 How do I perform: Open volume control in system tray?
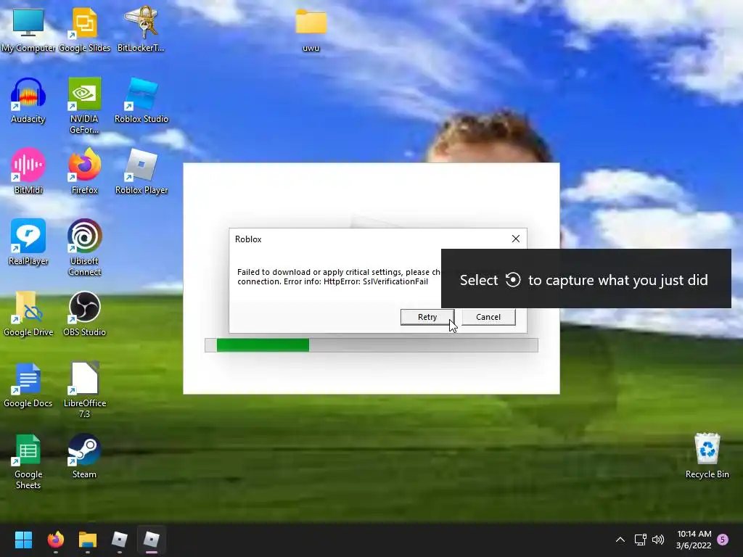658,540
